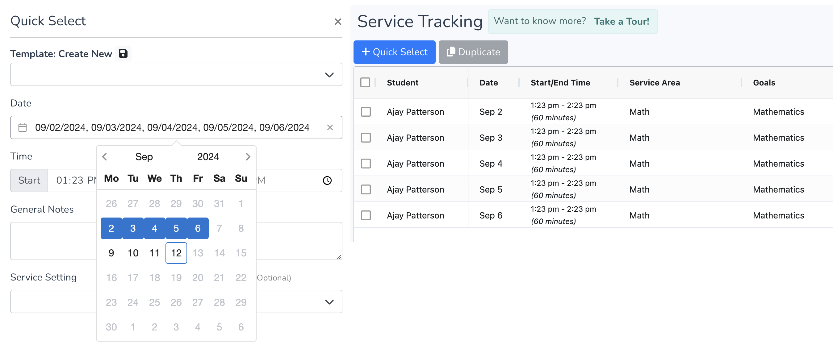Check the Sep 2 Ajay Patterson row
This screenshot has width=833, height=353.
[366, 112]
